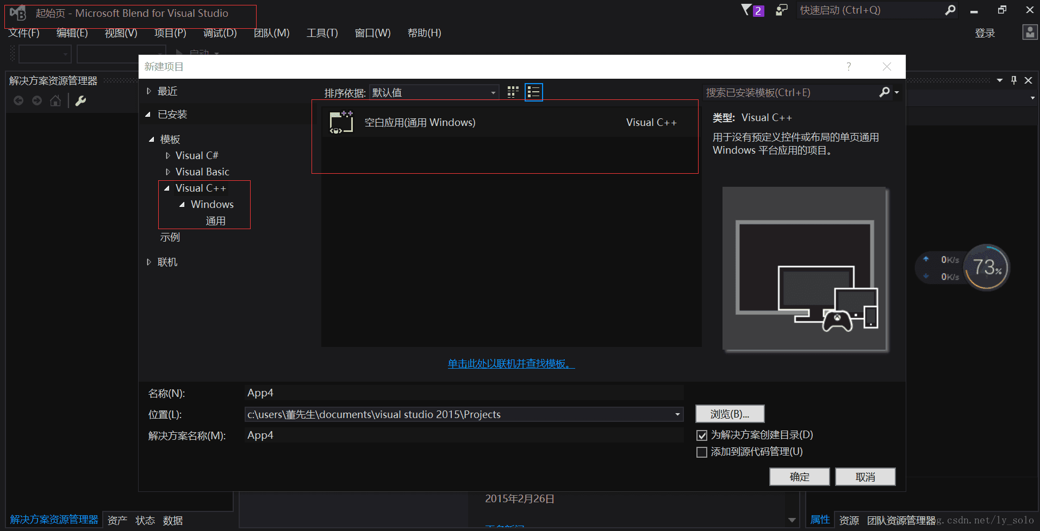
Task: Switch to the 状态 tab
Action: coord(145,520)
